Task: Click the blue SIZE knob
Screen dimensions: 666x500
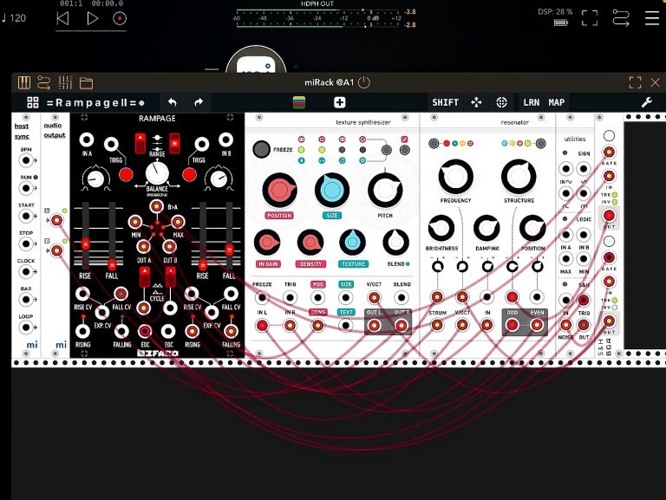Action: 332,190
